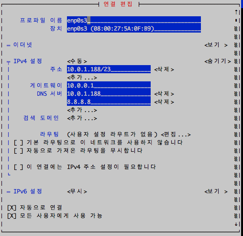Click the profile name field enp0s3
This screenshot has width=243, height=236.
[134, 20]
